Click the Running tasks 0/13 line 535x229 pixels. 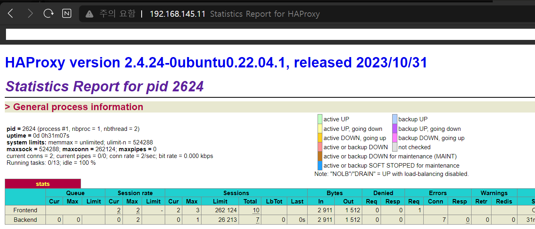click(51, 163)
